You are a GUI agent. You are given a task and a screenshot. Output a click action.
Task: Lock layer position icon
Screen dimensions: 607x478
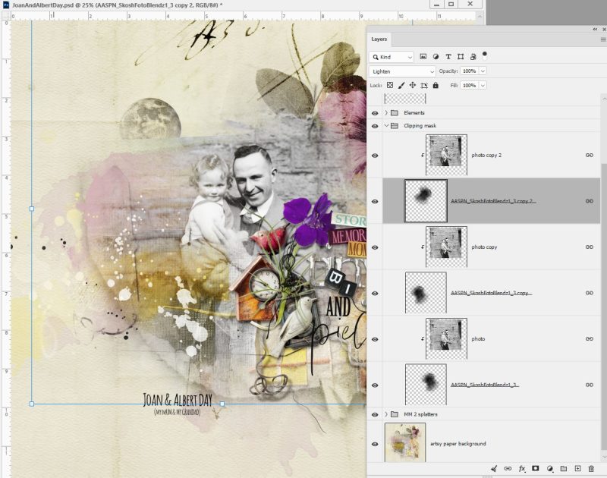413,85
